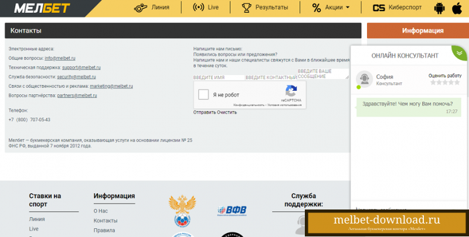Click the Информация footer heading

(x=114, y=196)
